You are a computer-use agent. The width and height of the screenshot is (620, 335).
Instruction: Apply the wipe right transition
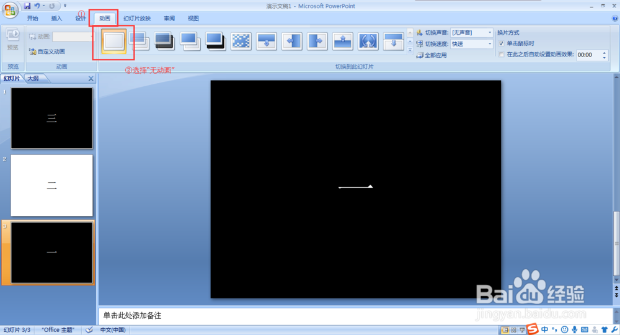317,41
